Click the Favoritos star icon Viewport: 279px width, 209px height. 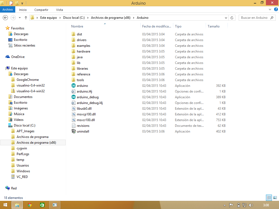[x=7, y=28]
